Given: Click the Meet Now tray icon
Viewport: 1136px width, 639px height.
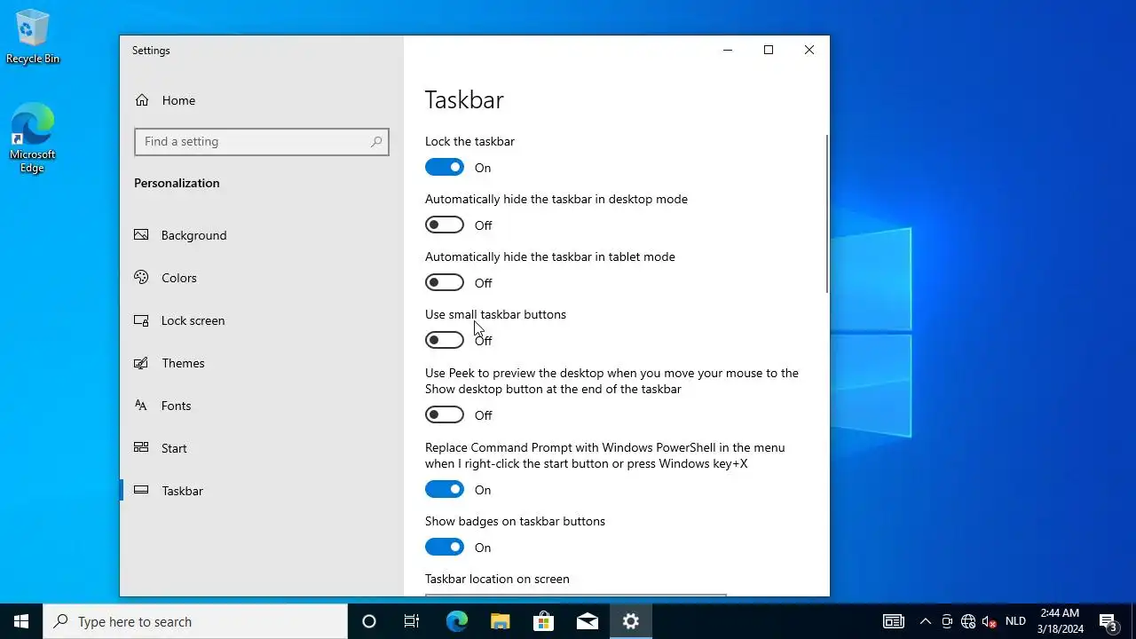Looking at the screenshot, I should pyautogui.click(x=947, y=621).
